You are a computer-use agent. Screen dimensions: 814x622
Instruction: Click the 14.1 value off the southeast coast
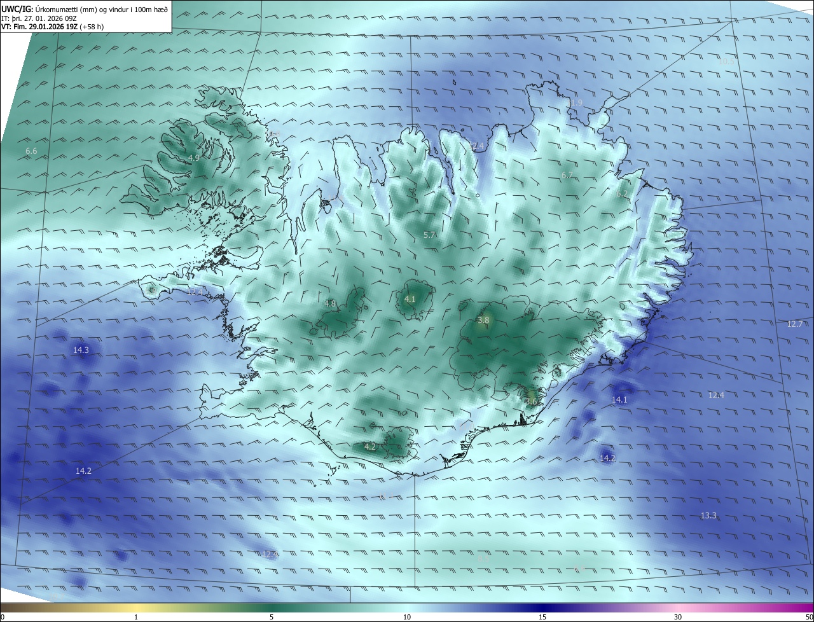[x=619, y=400]
